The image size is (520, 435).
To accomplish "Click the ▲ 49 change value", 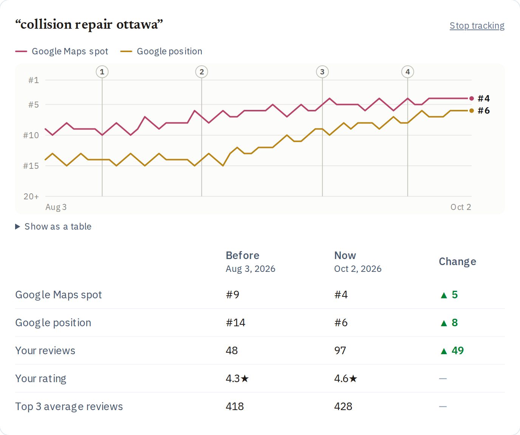I will (452, 351).
